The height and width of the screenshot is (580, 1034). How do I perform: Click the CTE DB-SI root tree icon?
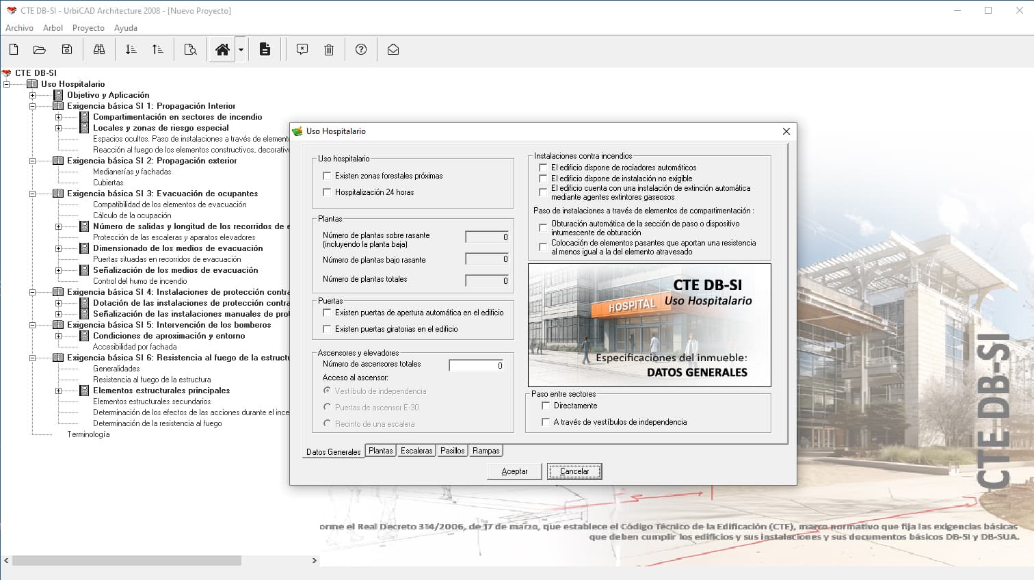pyautogui.click(x=7, y=72)
